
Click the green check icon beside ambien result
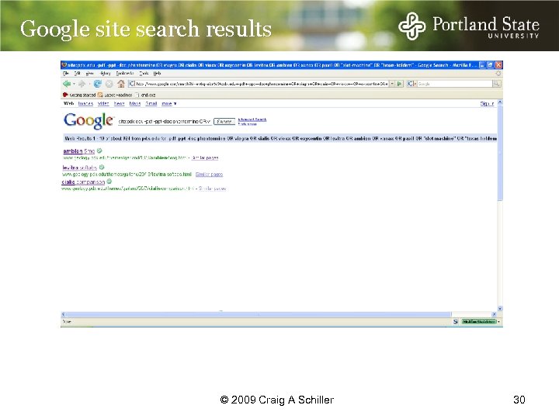tap(99, 151)
